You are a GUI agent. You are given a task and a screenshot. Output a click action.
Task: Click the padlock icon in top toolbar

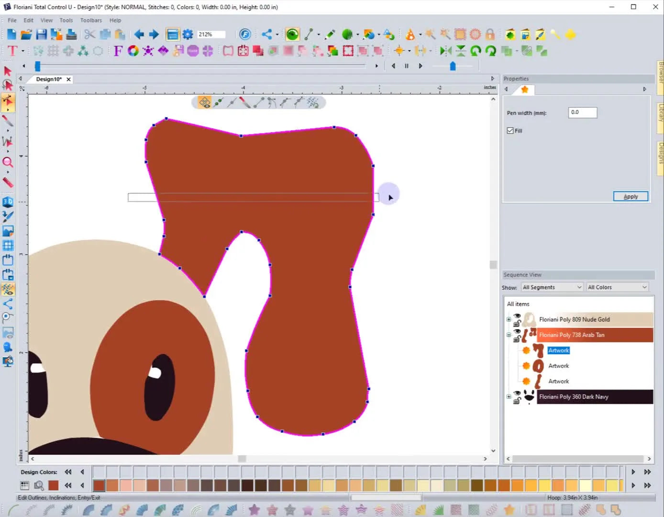pyautogui.click(x=490, y=34)
